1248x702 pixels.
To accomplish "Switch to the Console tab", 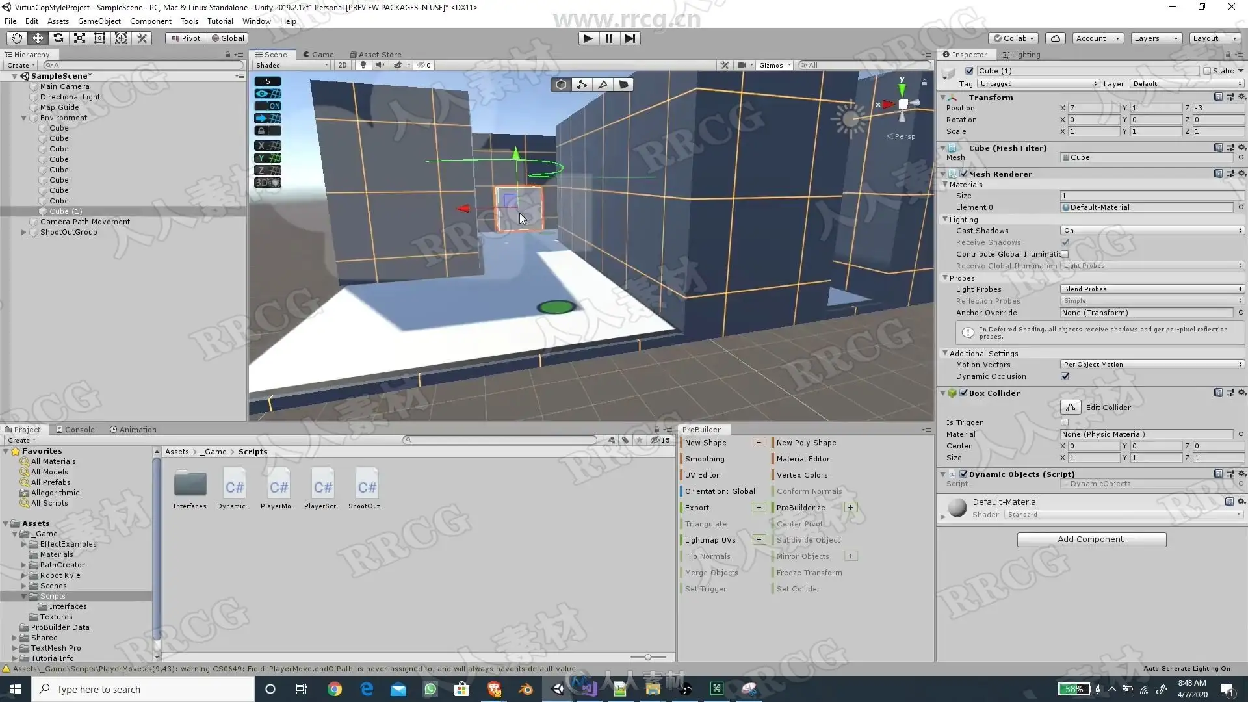I will (75, 430).
